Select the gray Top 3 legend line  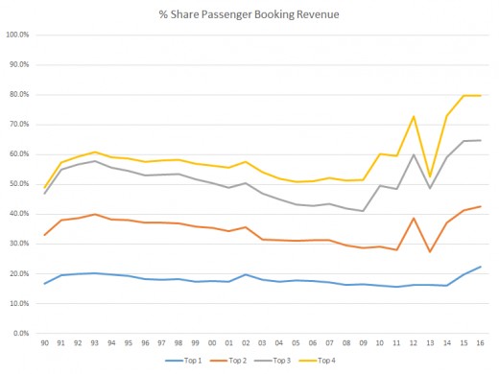[263, 361]
